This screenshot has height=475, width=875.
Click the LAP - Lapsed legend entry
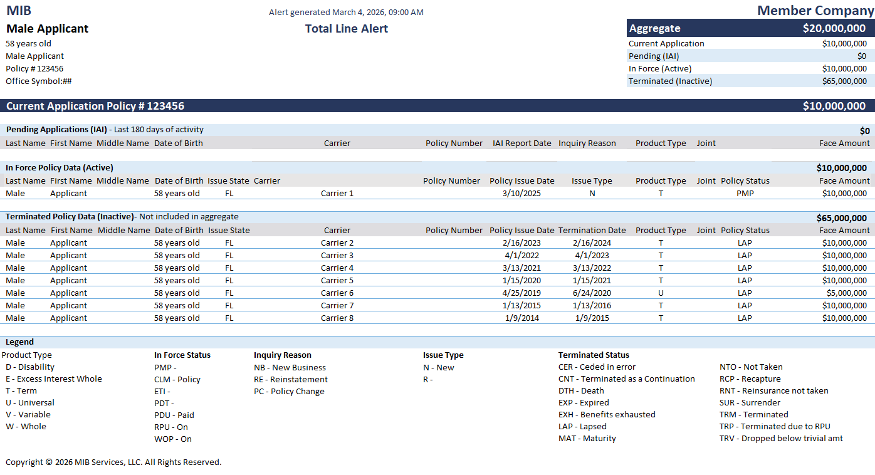coord(582,426)
